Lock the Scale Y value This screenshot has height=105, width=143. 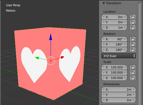[x=133, y=73]
